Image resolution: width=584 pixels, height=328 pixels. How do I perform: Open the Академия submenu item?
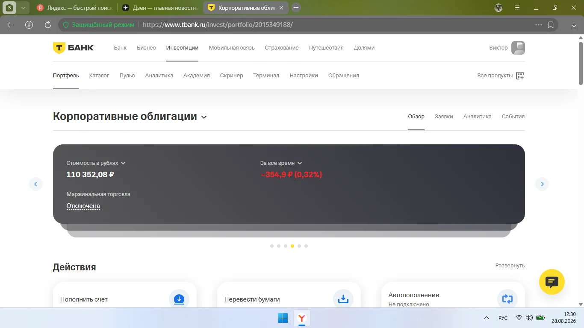point(197,76)
